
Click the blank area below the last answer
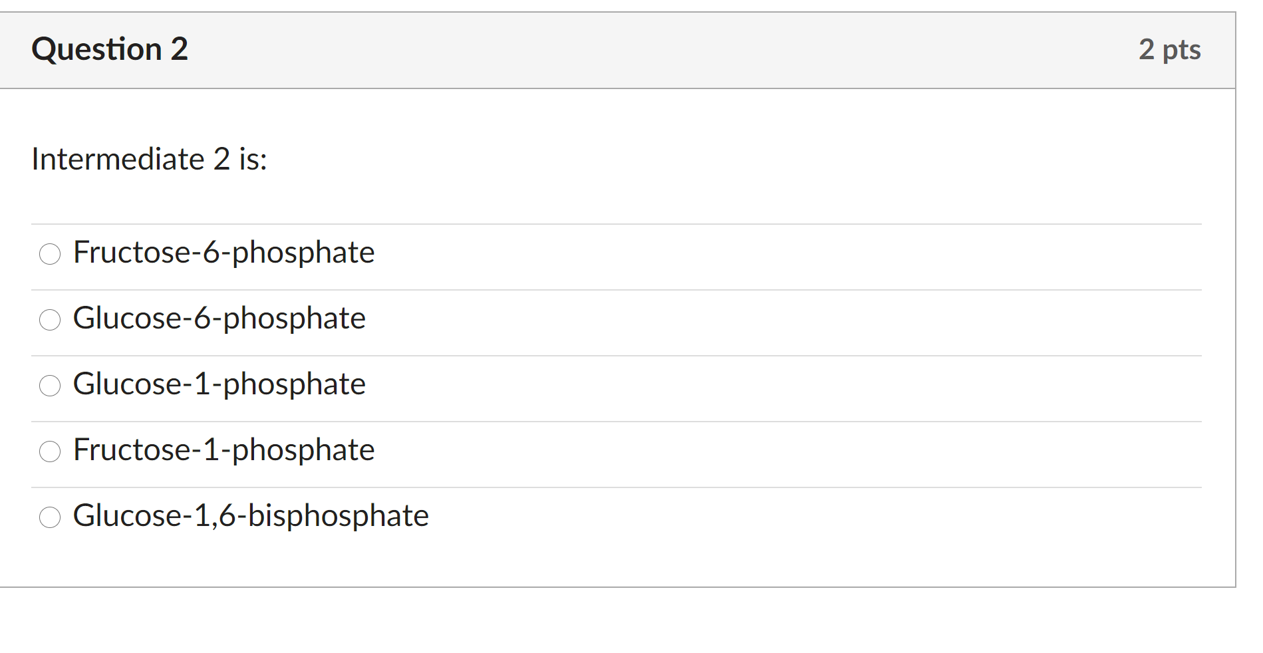619,562
